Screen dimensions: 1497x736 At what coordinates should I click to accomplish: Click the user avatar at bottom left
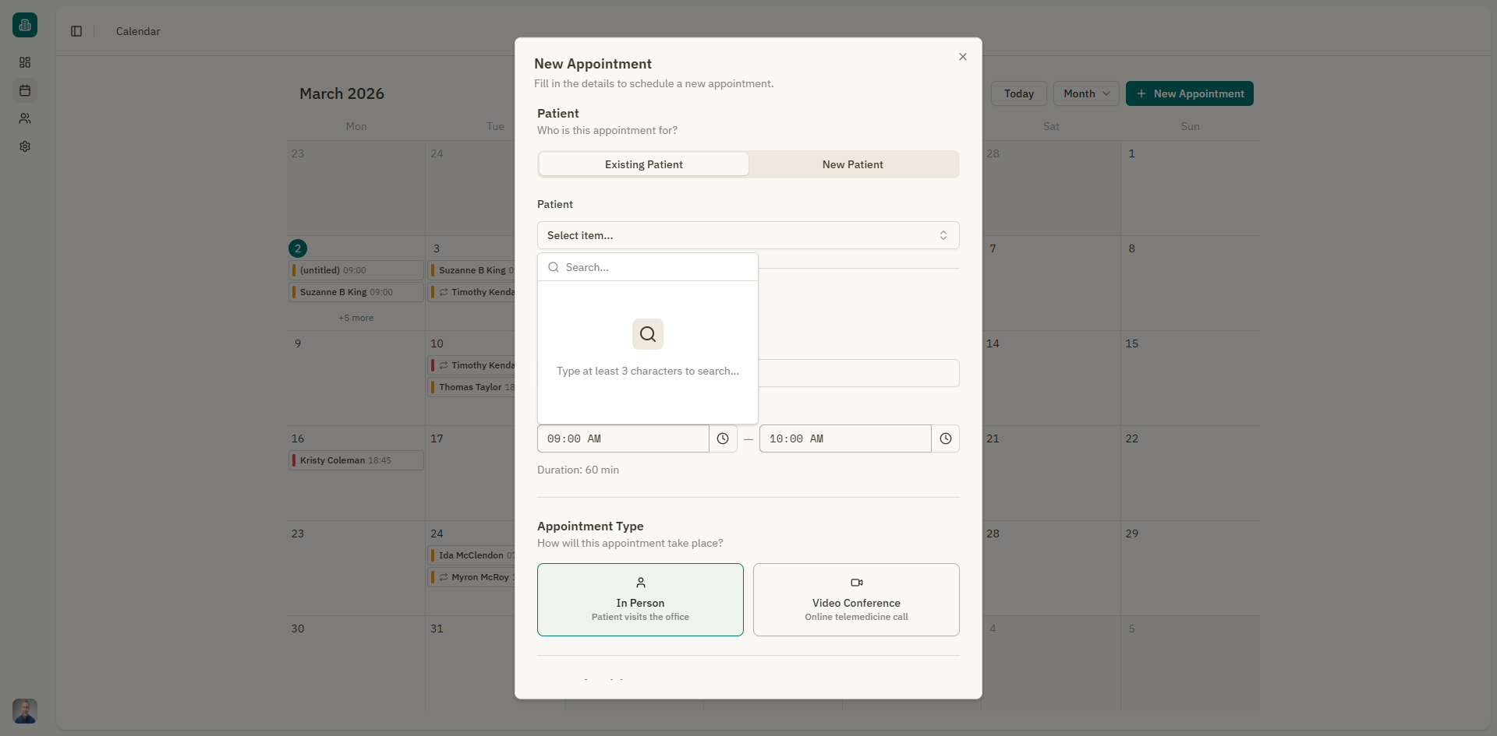coord(24,710)
